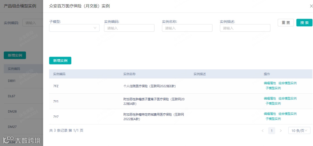Open 组合模型实例 for row 7Y7
Viewport: 313px width, 146px height.
click(287, 114)
